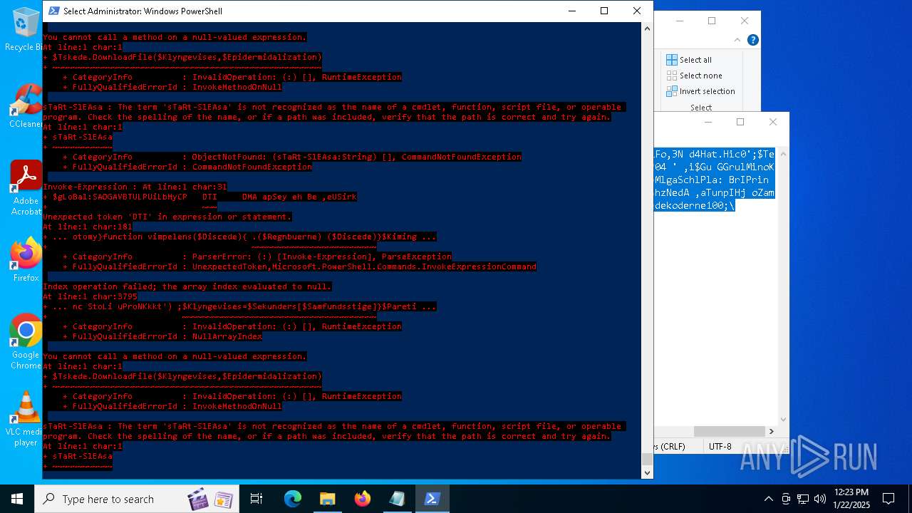
Task: Click the taskbar search box
Action: pos(138,499)
